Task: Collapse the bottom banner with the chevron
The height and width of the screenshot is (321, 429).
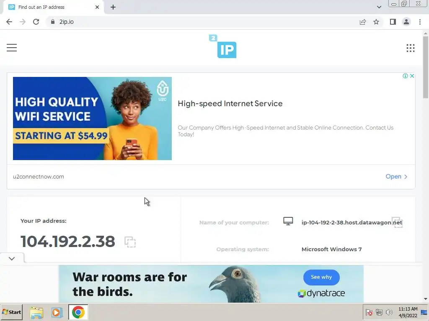Action: pos(12,258)
